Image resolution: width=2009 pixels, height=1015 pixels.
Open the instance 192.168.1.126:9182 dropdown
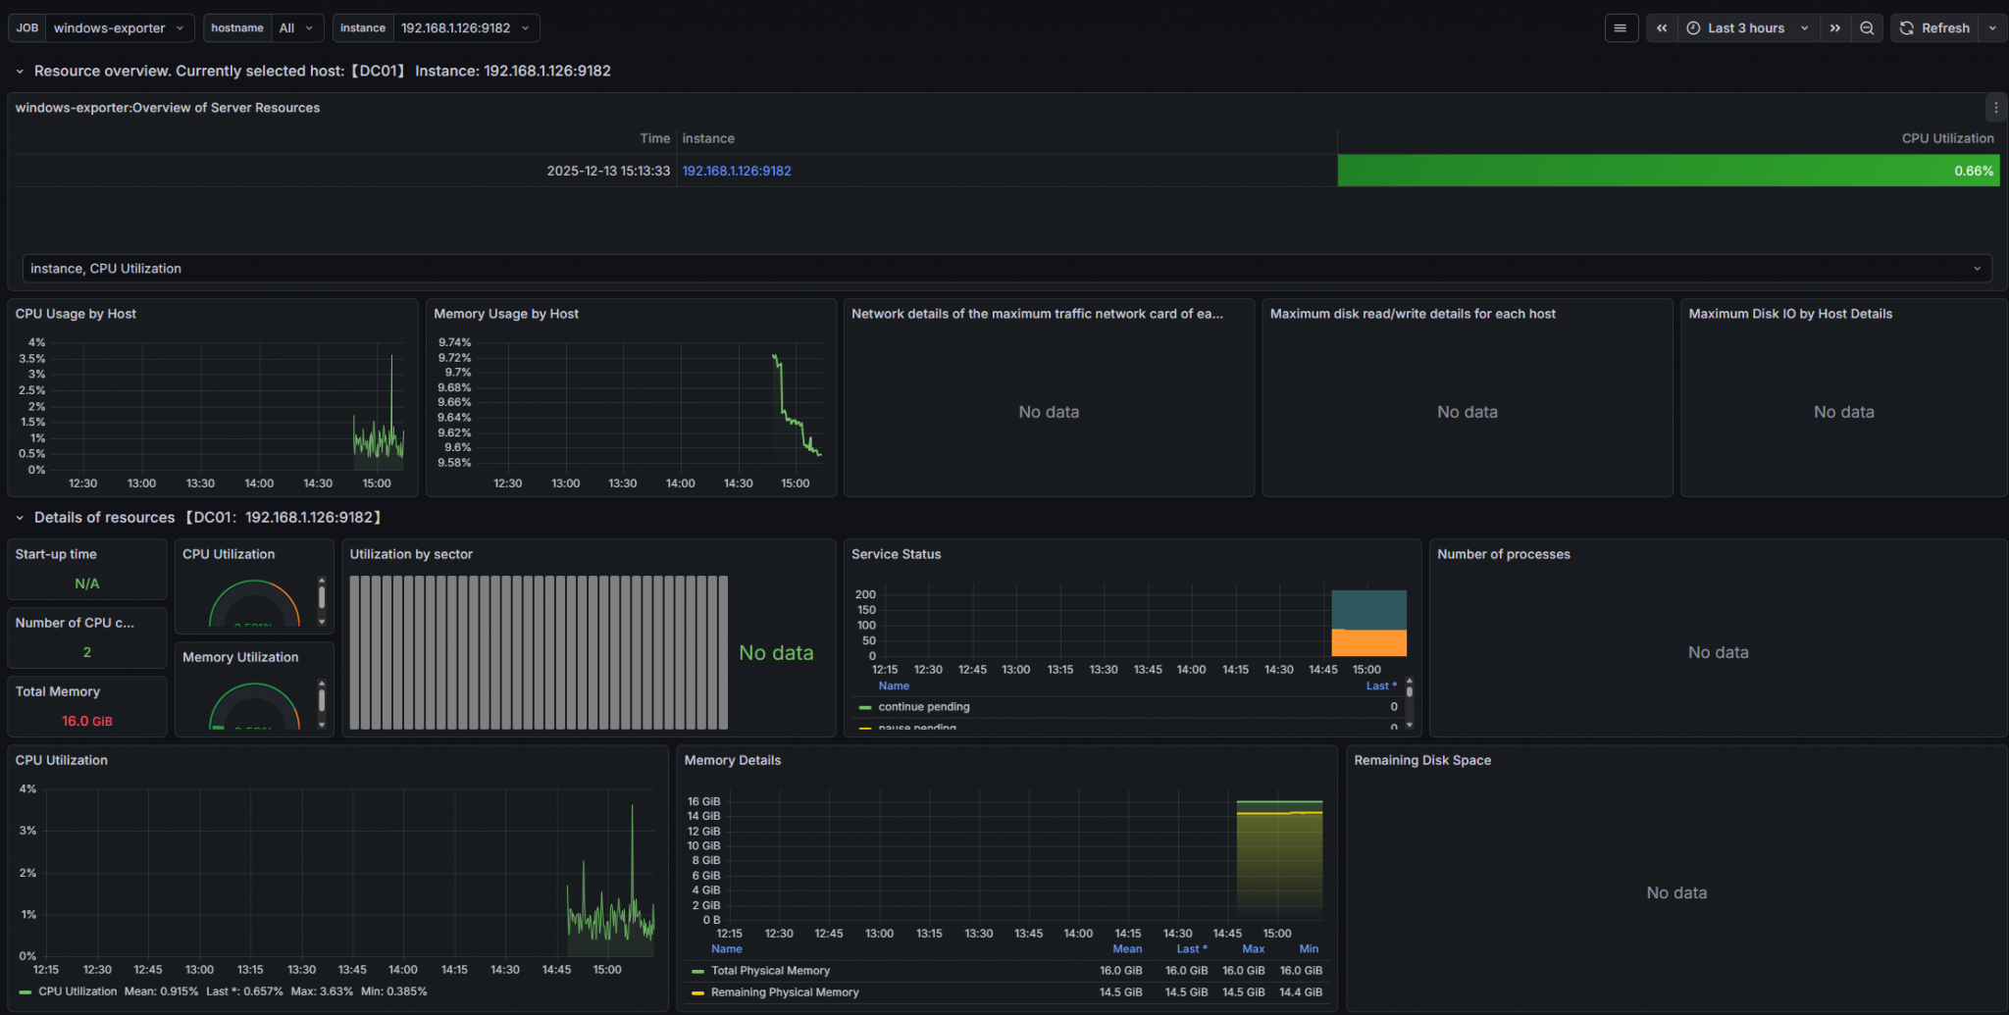point(466,27)
